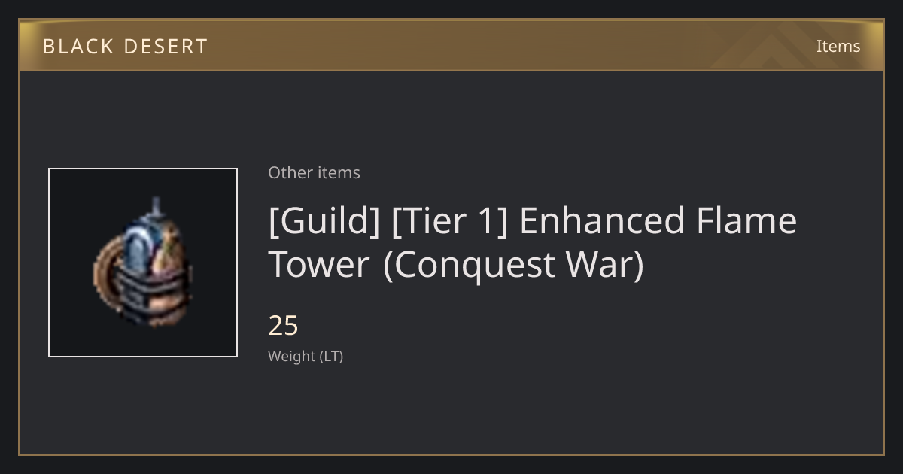Select the Items label in the header
Image resolution: width=903 pixels, height=474 pixels.
[x=838, y=46]
